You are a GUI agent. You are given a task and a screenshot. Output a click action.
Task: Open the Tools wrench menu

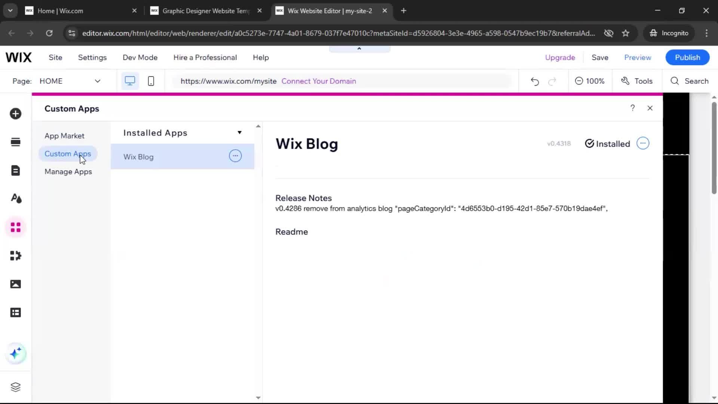tap(637, 81)
